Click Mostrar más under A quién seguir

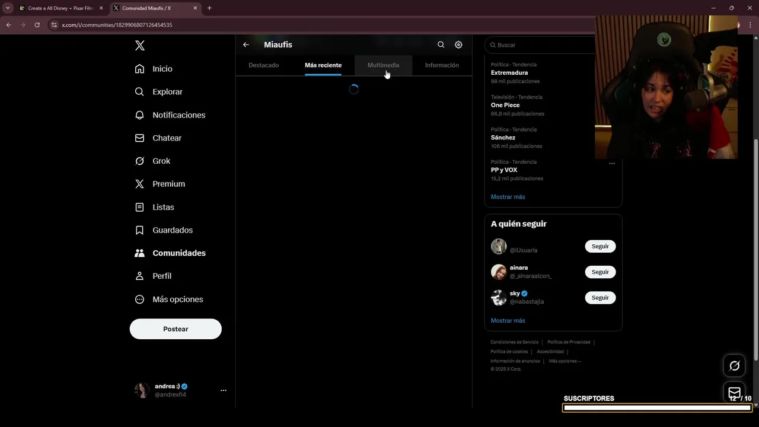(508, 321)
